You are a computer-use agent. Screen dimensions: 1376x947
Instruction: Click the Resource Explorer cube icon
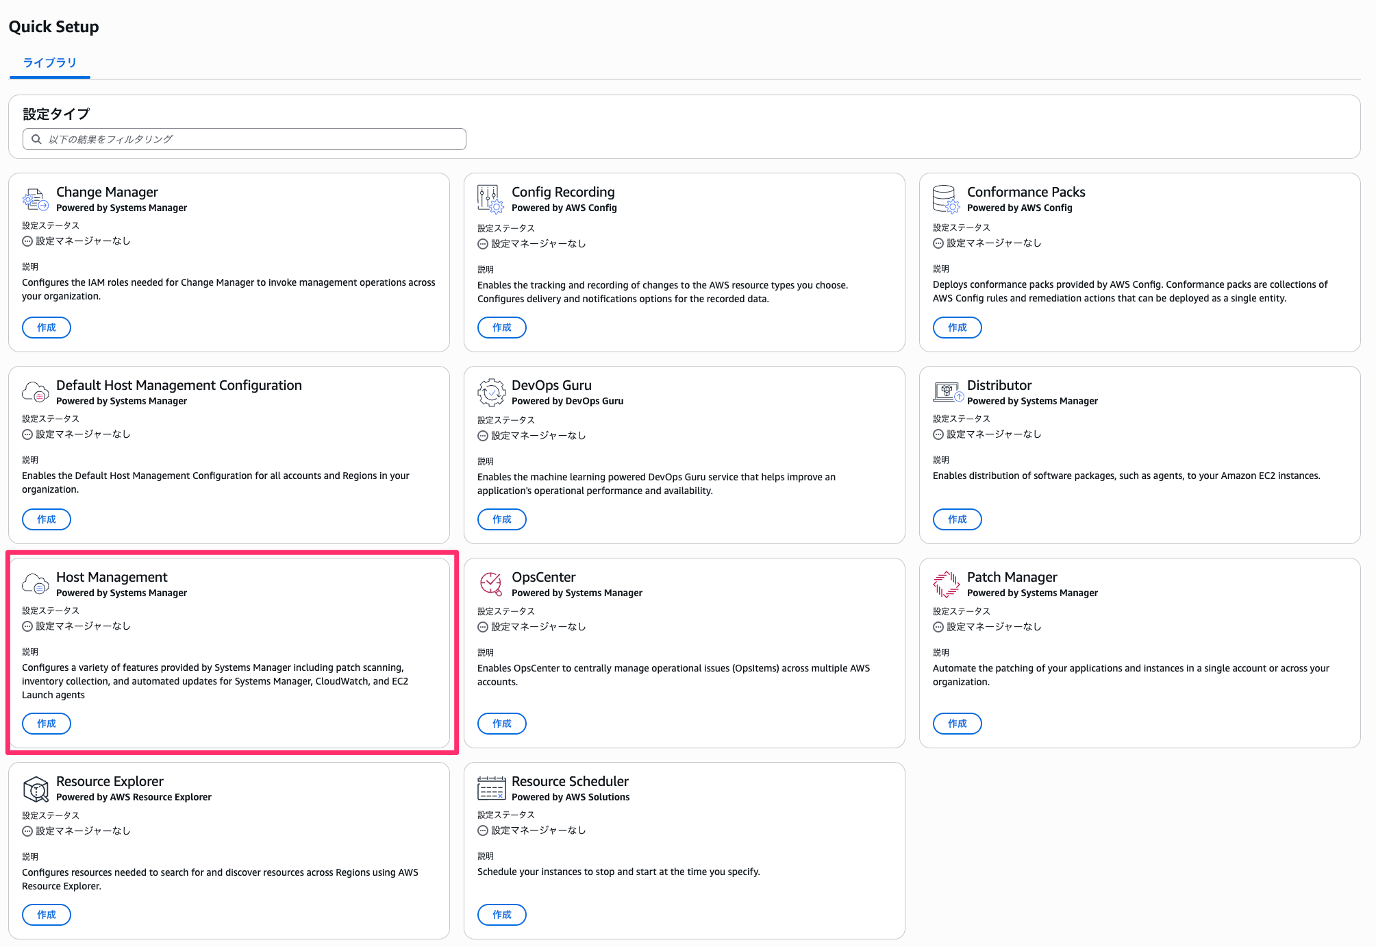coord(36,789)
